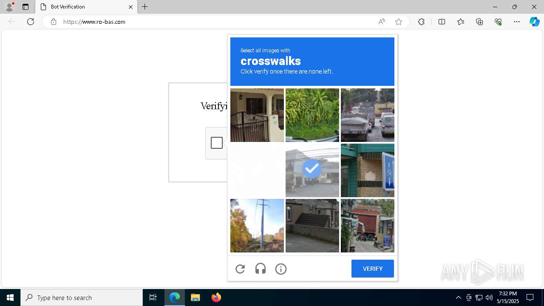Open the Collections icon
Image resolution: width=544 pixels, height=306 pixels.
pos(479,22)
